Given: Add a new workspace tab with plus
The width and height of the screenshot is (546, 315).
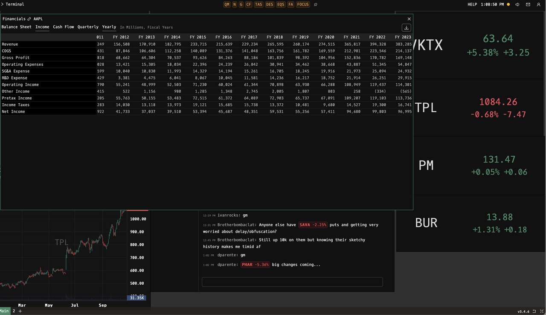Looking at the screenshot, I should 20,311.
